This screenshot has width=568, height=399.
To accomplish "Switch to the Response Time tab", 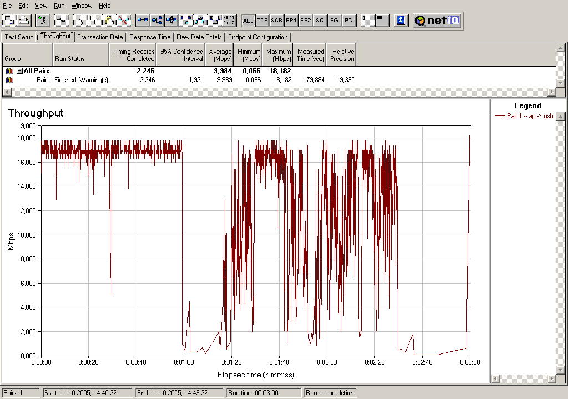I will pyautogui.click(x=150, y=37).
